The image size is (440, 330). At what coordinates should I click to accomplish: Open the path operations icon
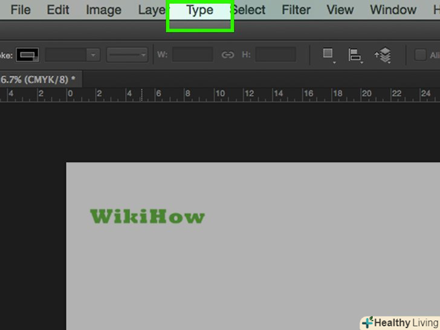tap(328, 55)
